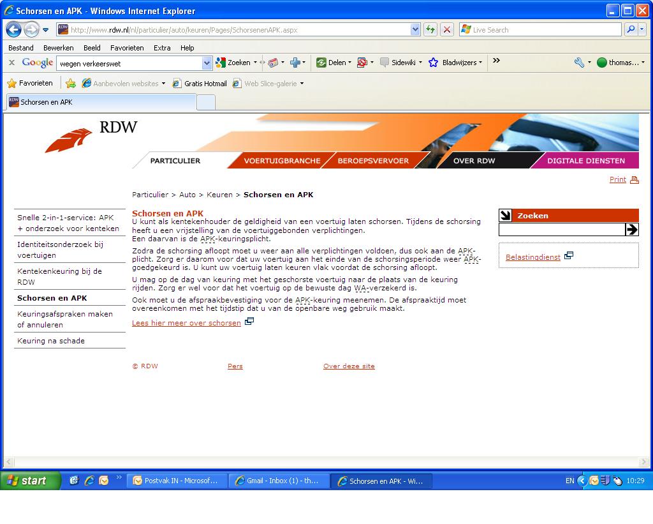The image size is (653, 524).
Task: Follow the 'Lees hier meer over schorsen' link
Action: [186, 323]
